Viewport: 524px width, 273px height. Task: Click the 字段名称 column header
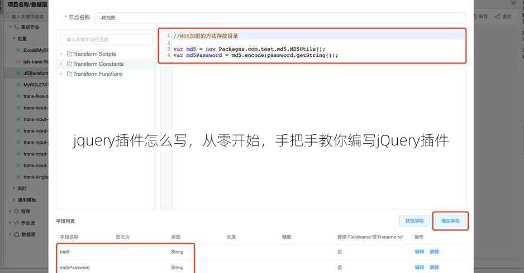pos(69,237)
